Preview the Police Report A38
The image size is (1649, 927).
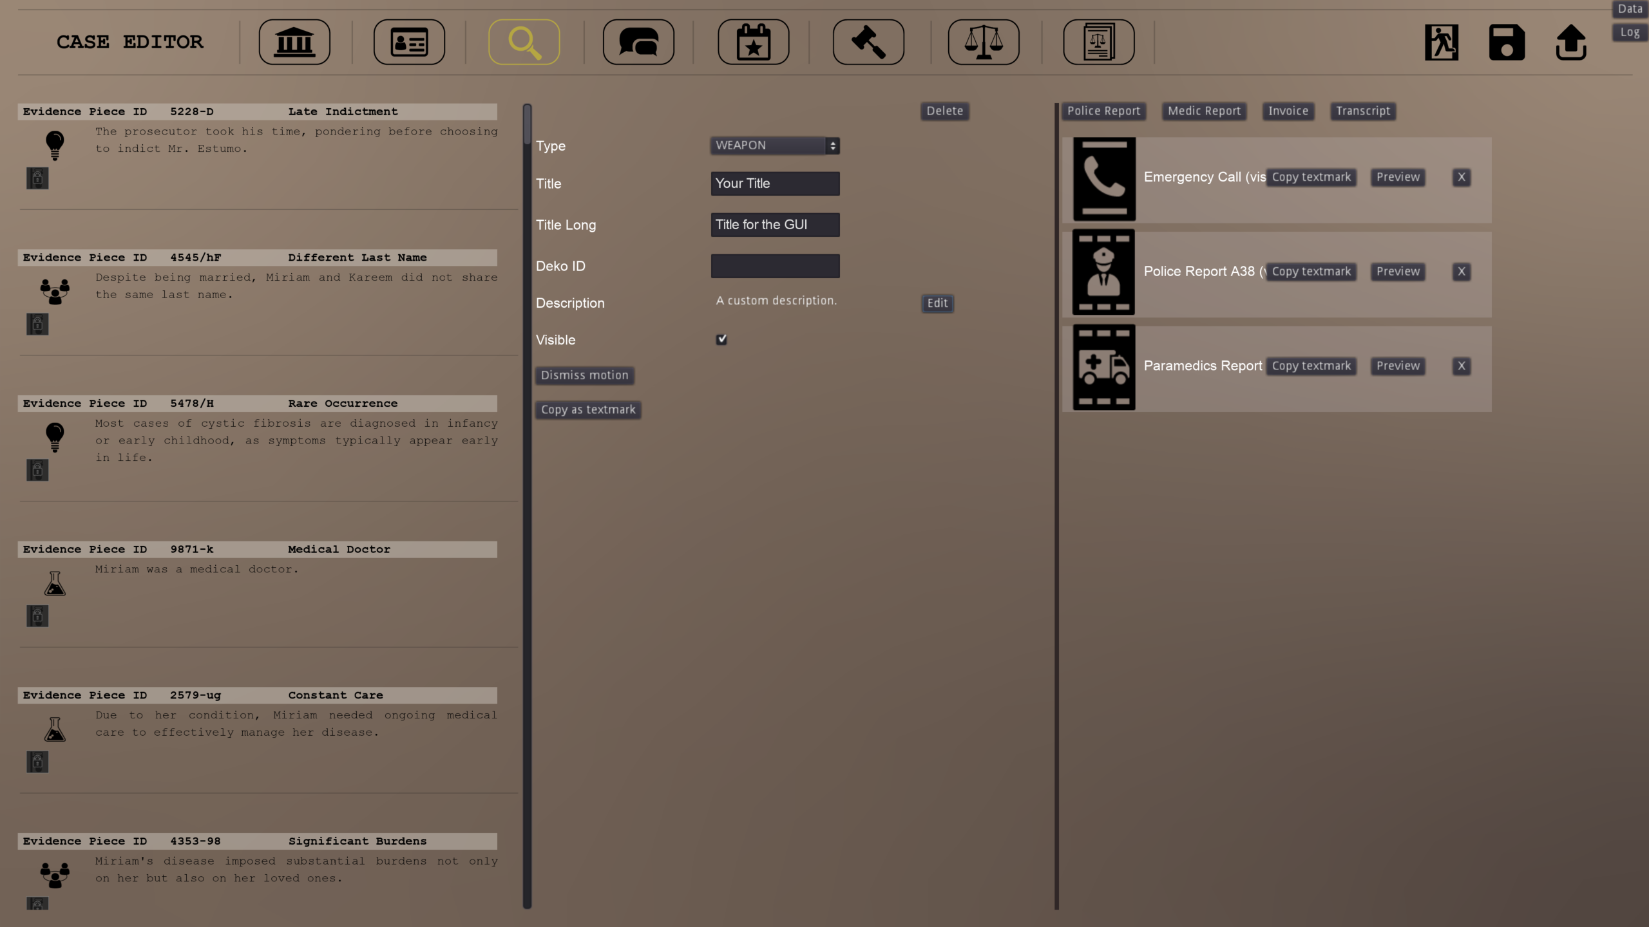(x=1398, y=272)
